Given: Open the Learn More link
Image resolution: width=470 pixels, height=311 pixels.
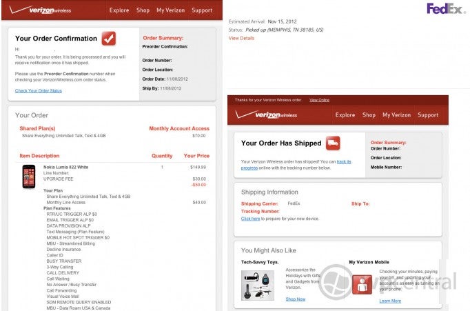Looking at the screenshot, I should 390,301.
